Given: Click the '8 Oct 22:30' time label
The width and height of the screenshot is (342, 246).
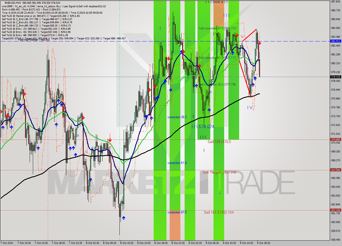Looking at the screenshot, I should (x=178, y=243).
